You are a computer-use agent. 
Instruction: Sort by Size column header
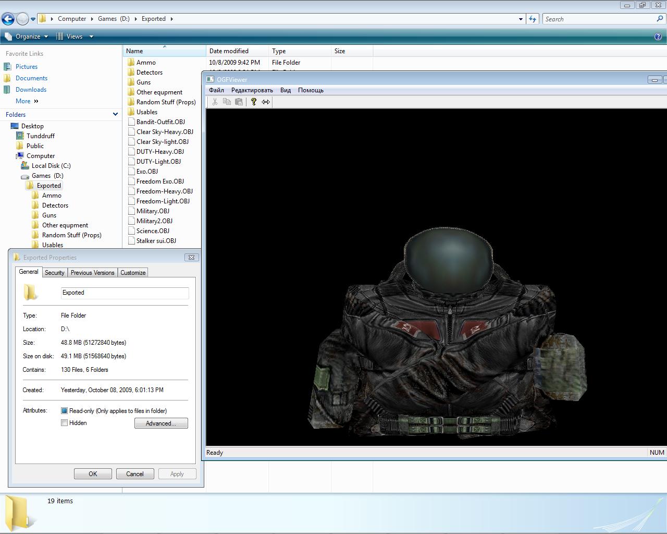[x=352, y=51]
